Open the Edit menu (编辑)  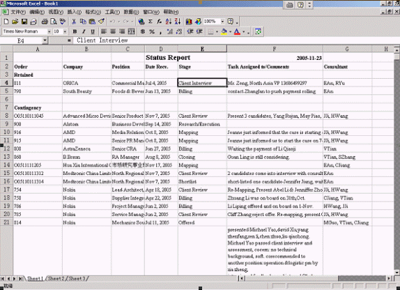pos(37,12)
